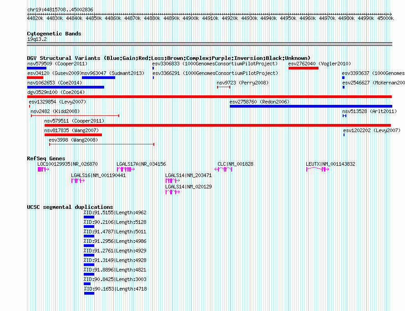Click the LGALS14 NM_203471 gene glyph
Viewport: 405px width, 311px height.
pyautogui.click(x=172, y=181)
